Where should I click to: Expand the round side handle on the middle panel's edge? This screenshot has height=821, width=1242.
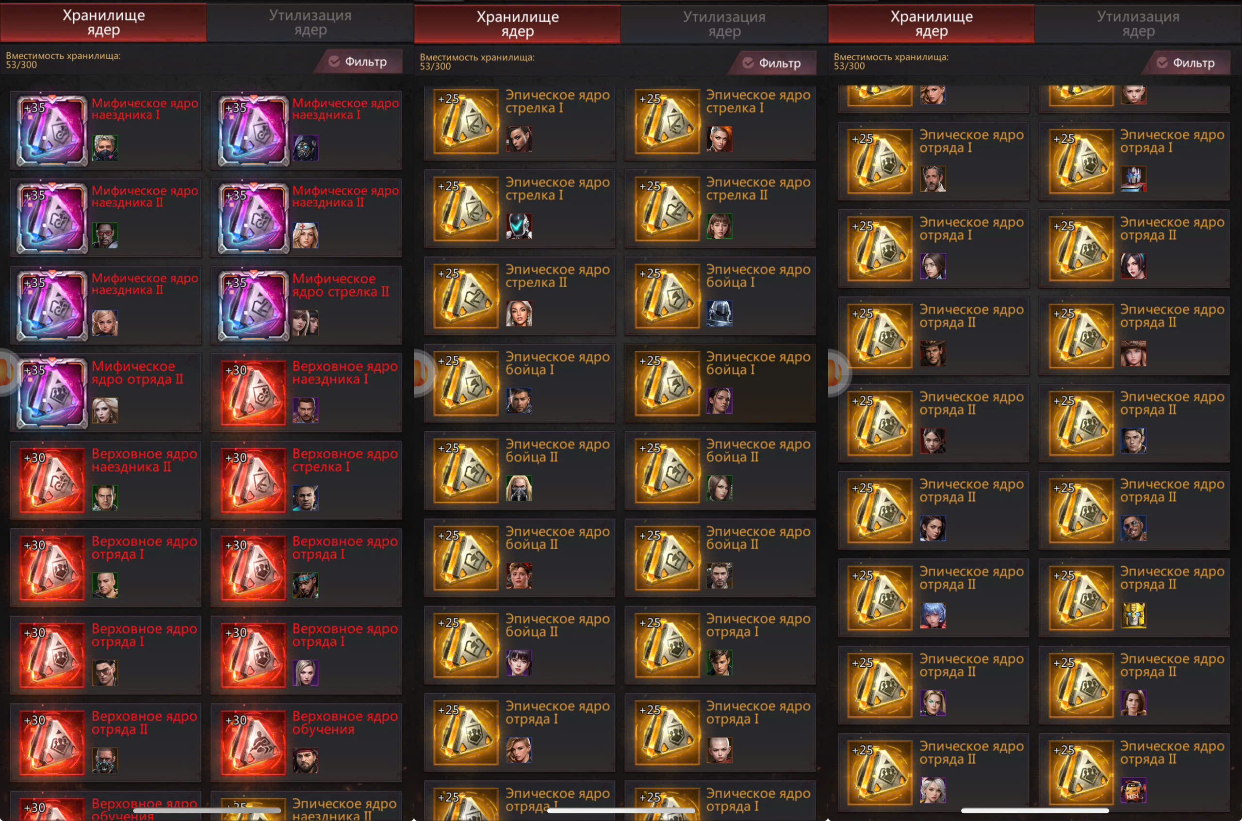pos(423,373)
